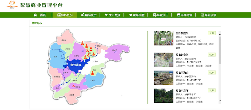Viewport: 251px width, 110px height.
Task: Open the 蜂场概况 menu tab
Action: pos(65,15)
